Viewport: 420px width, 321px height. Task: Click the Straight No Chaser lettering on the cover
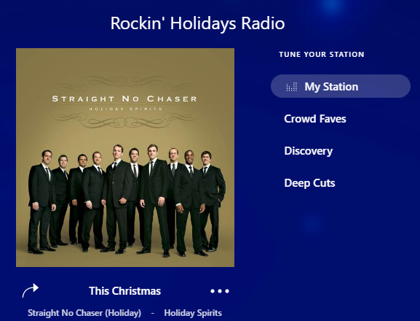coord(124,98)
